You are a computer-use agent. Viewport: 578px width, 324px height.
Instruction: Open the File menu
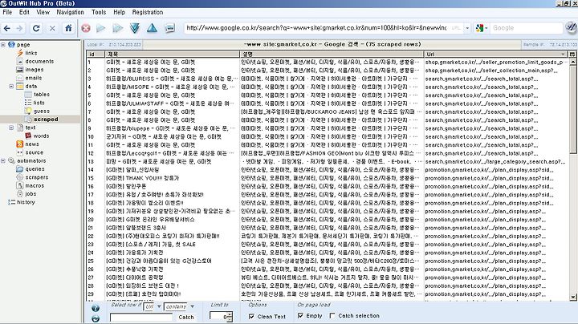[7, 12]
